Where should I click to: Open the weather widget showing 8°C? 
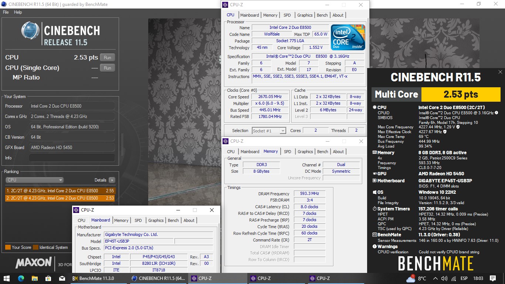pyautogui.click(x=416, y=278)
